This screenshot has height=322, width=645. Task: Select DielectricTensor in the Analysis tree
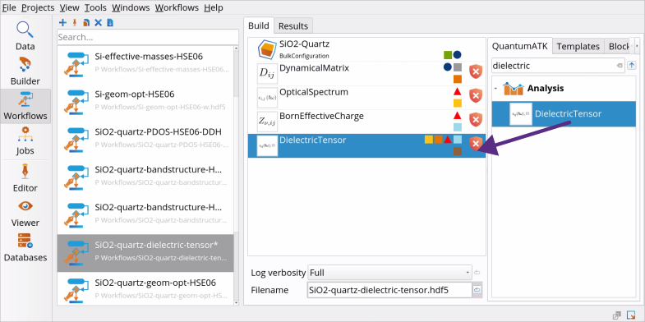[x=564, y=114]
